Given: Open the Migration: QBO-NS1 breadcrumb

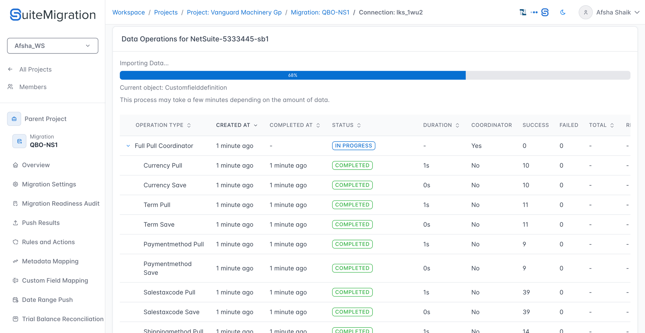Looking at the screenshot, I should pos(320,12).
